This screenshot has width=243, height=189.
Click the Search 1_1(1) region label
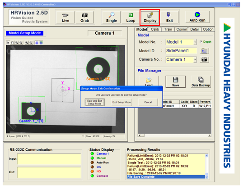click(31, 121)
